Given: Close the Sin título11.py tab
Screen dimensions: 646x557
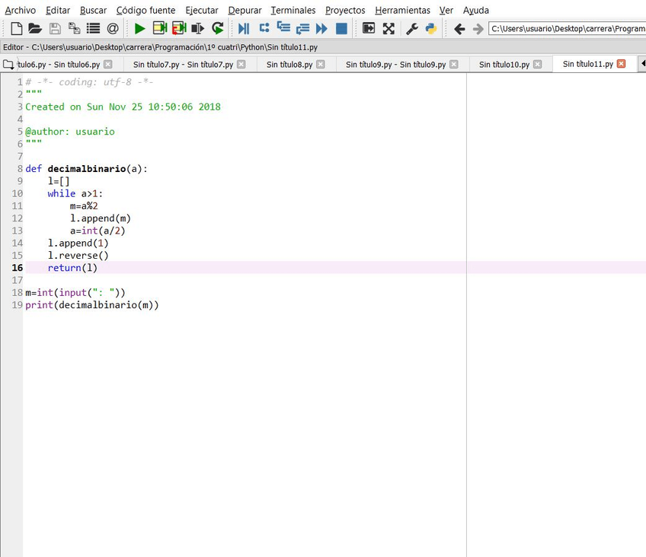Looking at the screenshot, I should tap(621, 64).
